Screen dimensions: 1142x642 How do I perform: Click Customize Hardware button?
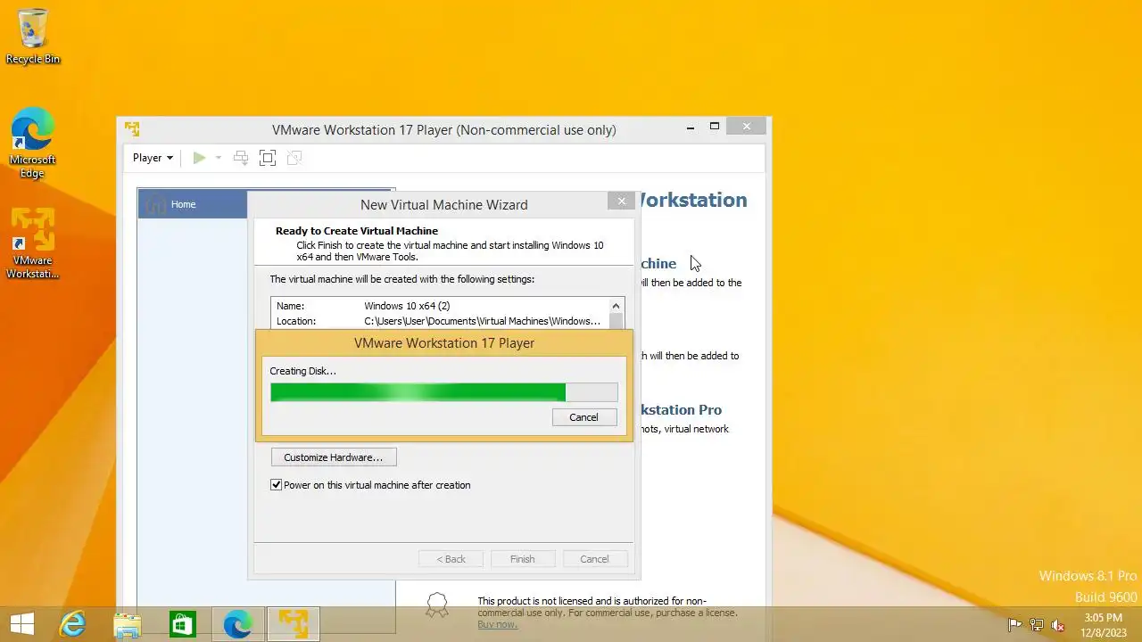click(334, 457)
